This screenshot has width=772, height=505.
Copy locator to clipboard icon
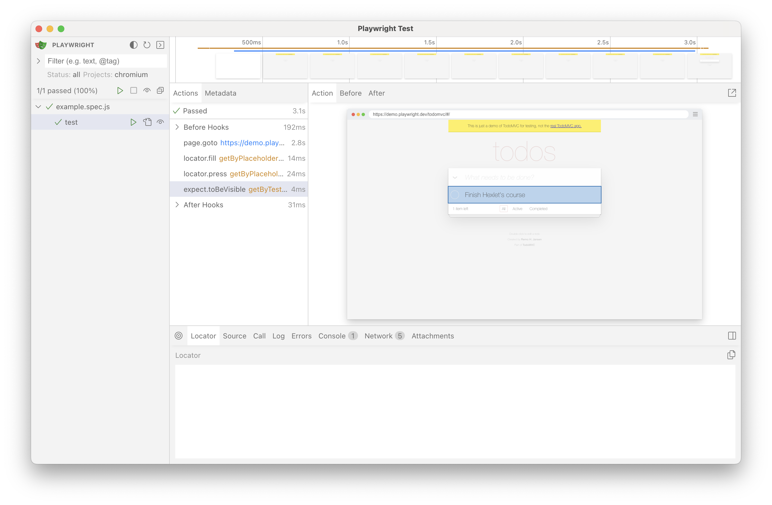731,355
